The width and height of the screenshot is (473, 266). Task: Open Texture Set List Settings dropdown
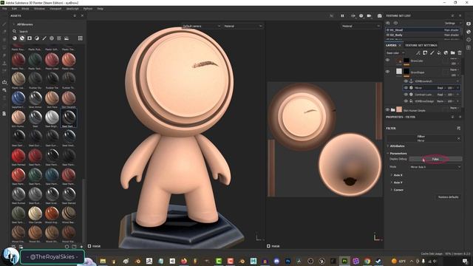pyautogui.click(x=452, y=23)
